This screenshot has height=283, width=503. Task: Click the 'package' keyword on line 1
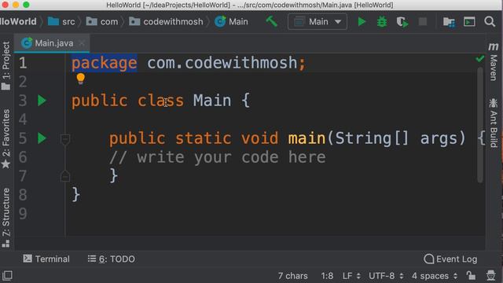coord(105,63)
